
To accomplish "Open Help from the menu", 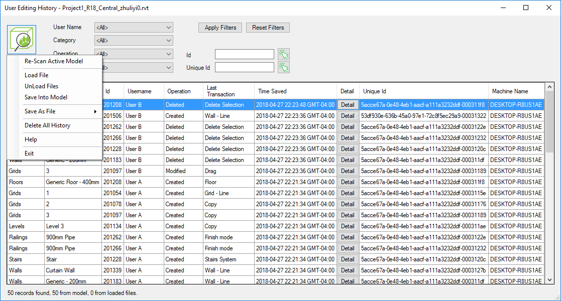I will tap(30, 139).
